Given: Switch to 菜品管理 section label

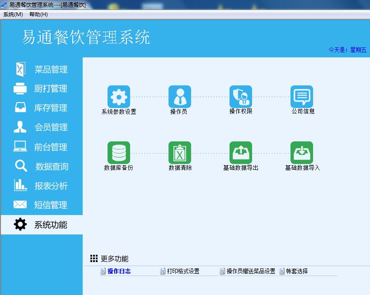Looking at the screenshot, I should pos(51,70).
